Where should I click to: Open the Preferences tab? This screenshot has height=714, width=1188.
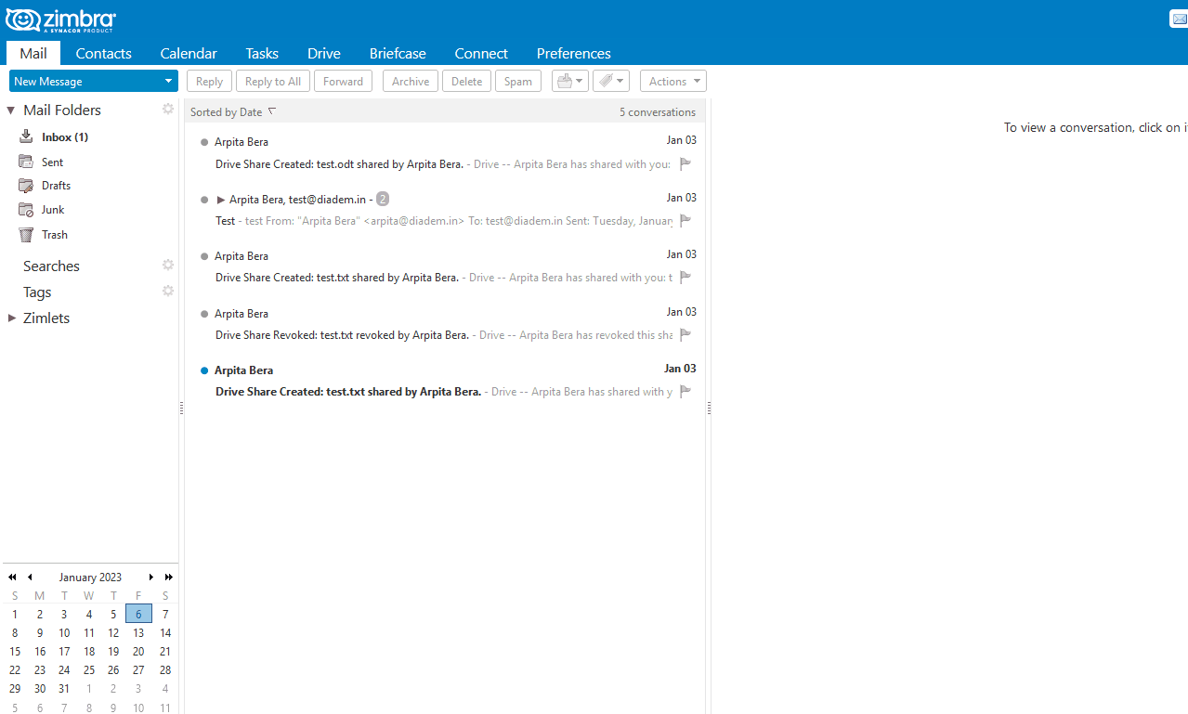pos(573,53)
